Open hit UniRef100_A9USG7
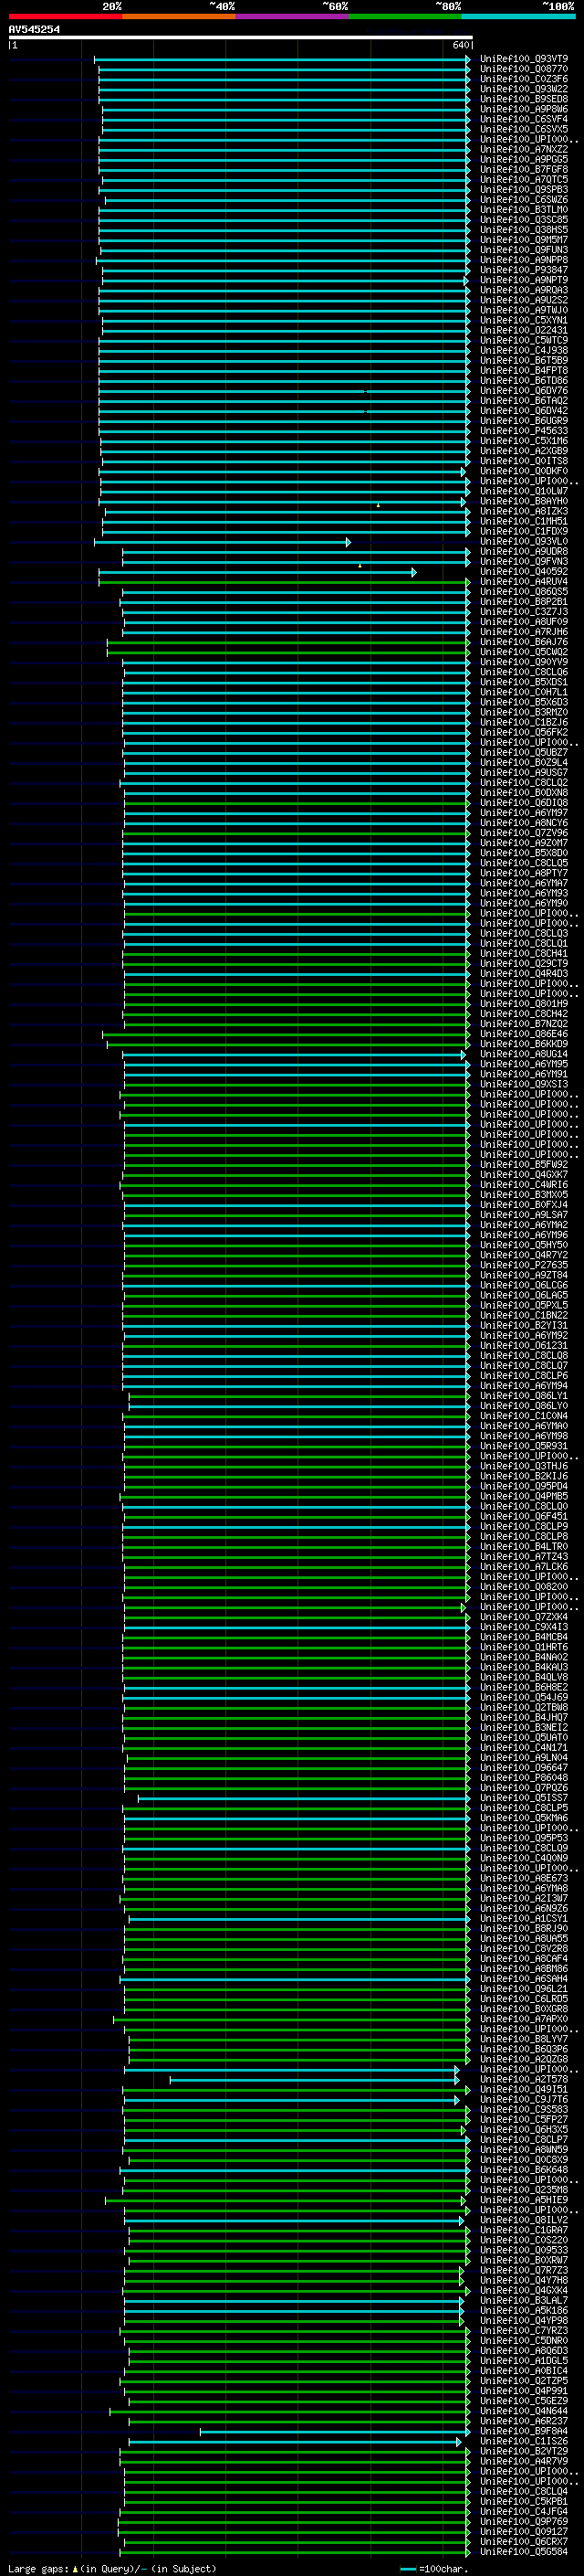The height and width of the screenshot is (2576, 584). coord(524,772)
